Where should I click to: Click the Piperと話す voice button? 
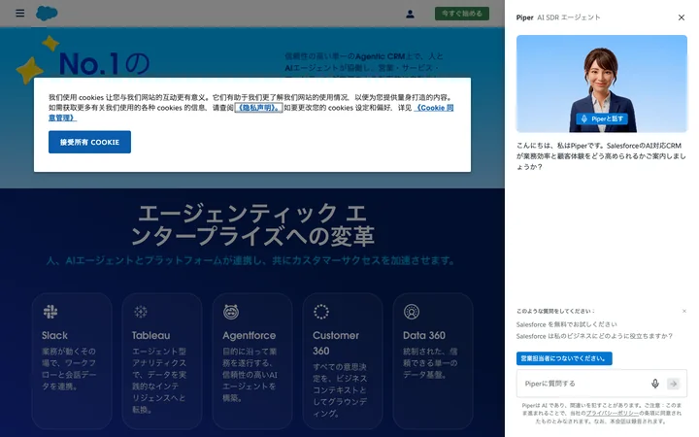point(602,118)
